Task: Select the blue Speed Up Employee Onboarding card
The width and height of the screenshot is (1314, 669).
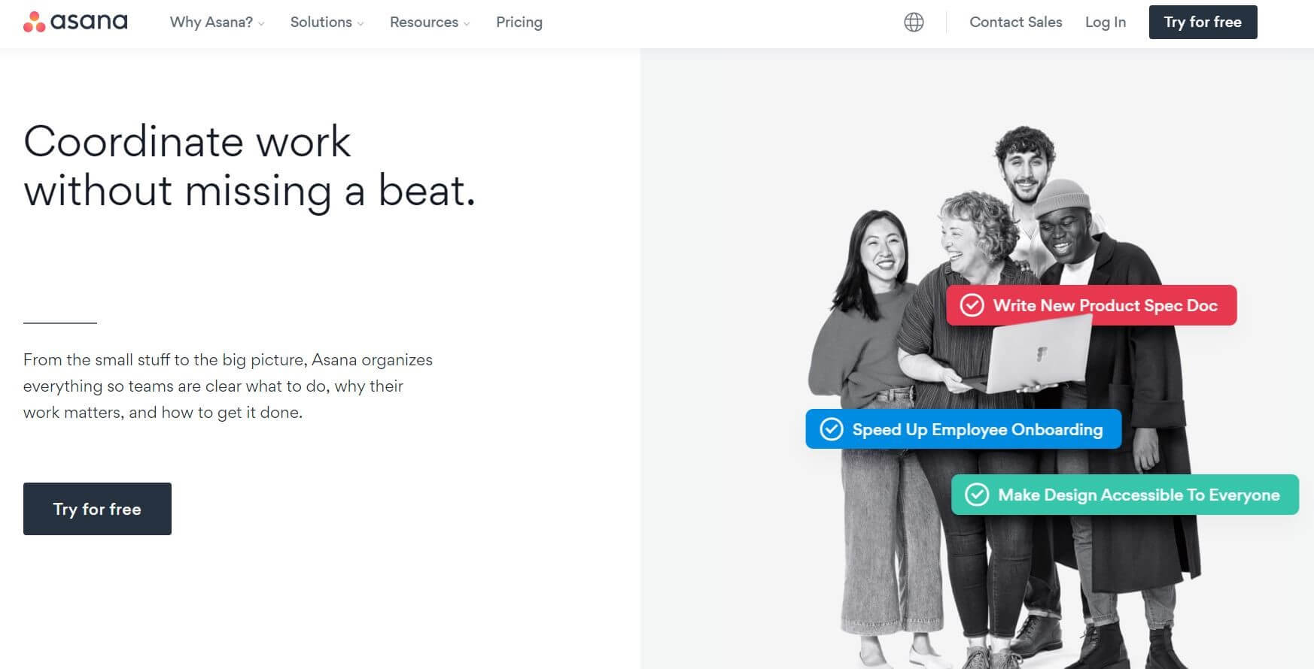Action: pos(963,429)
